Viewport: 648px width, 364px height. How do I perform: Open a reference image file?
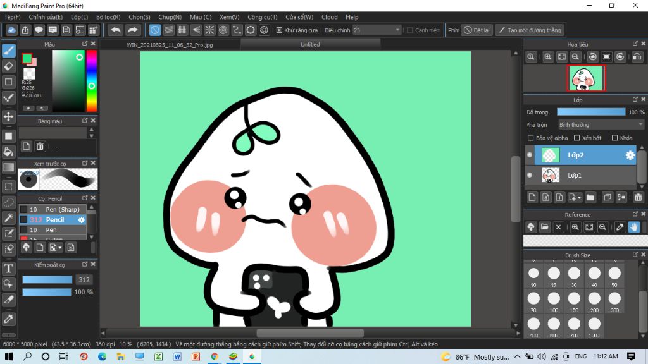point(545,227)
